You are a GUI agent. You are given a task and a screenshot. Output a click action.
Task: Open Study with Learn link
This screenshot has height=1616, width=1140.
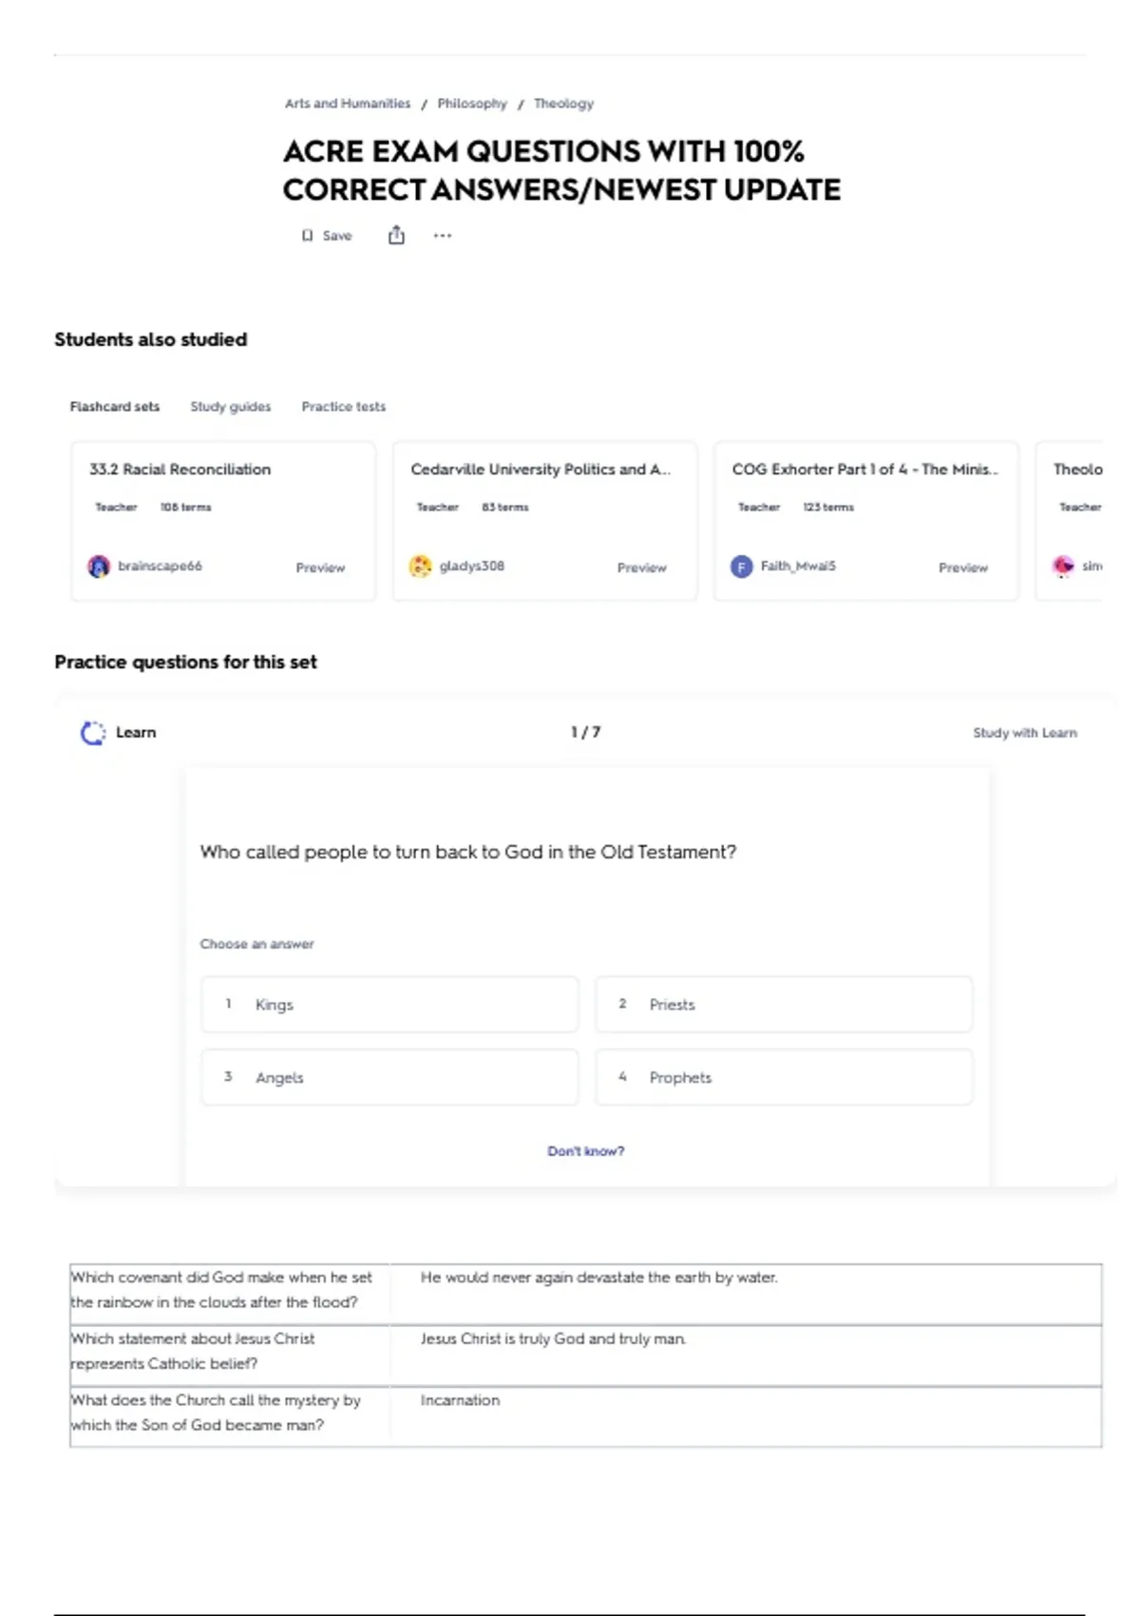pos(1025,733)
